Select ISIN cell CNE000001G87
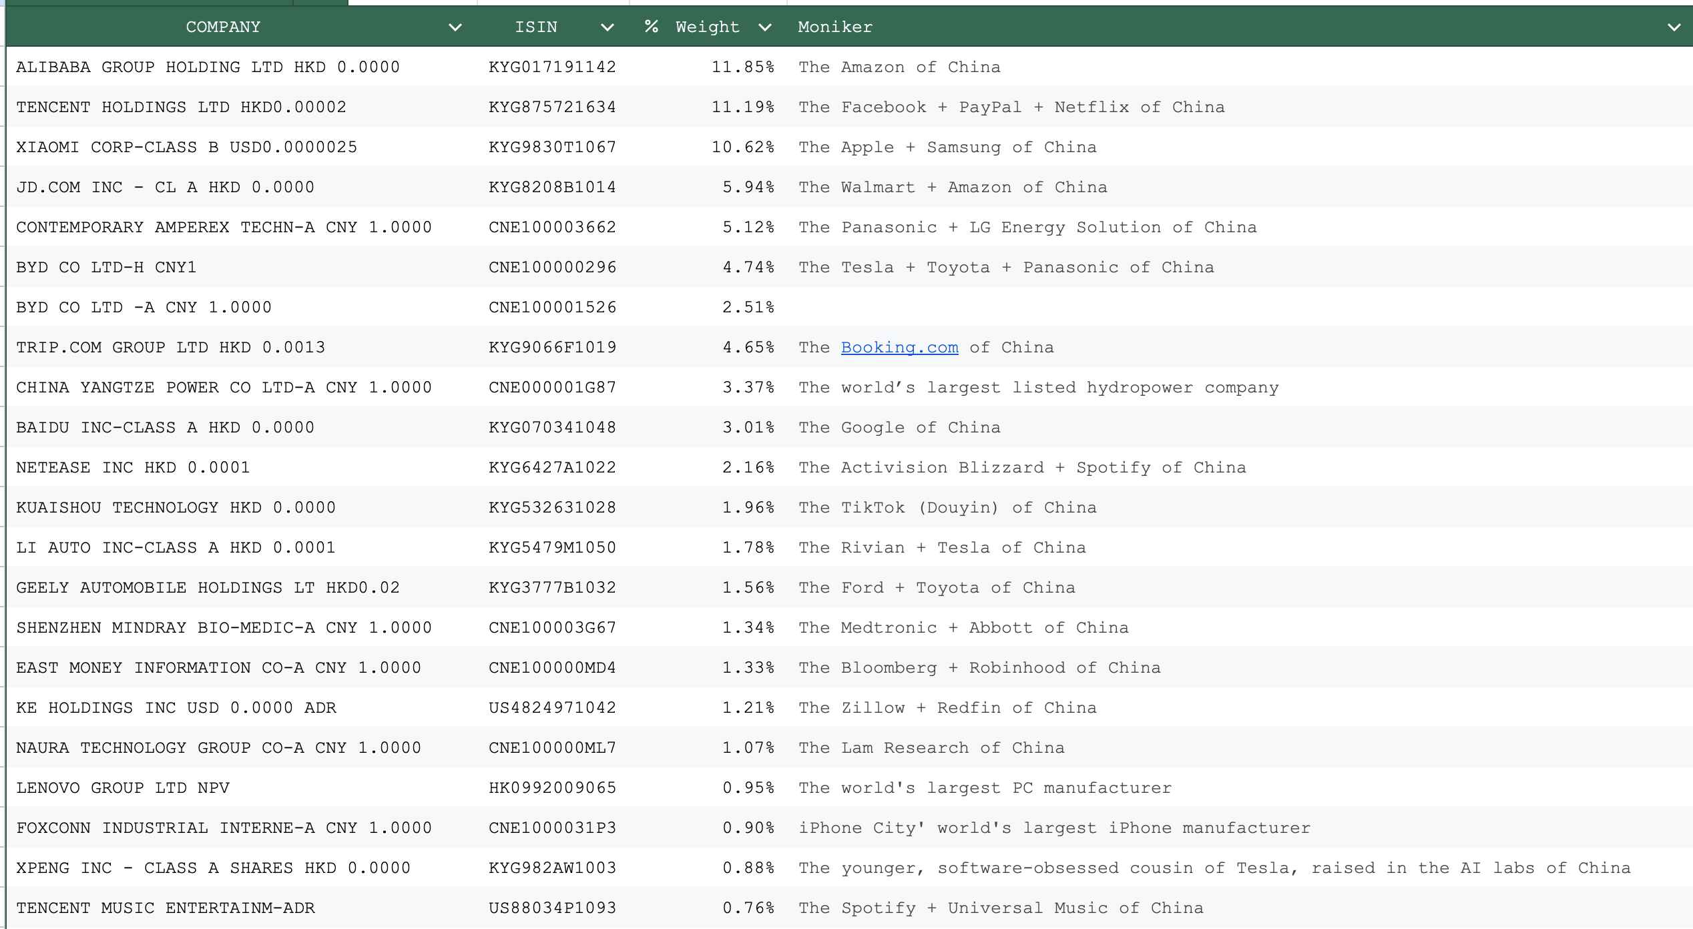The image size is (1693, 929). [x=552, y=387]
